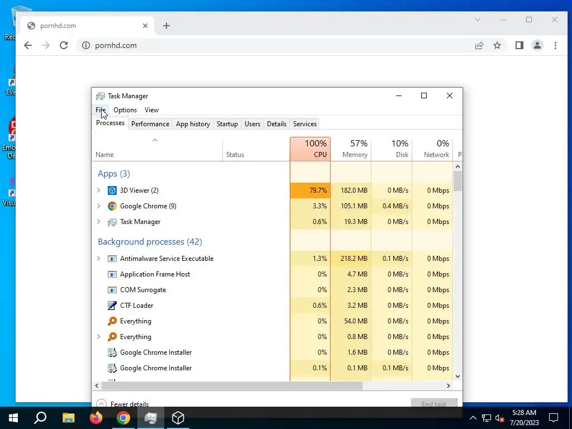Open the Windows Start menu

(13, 418)
